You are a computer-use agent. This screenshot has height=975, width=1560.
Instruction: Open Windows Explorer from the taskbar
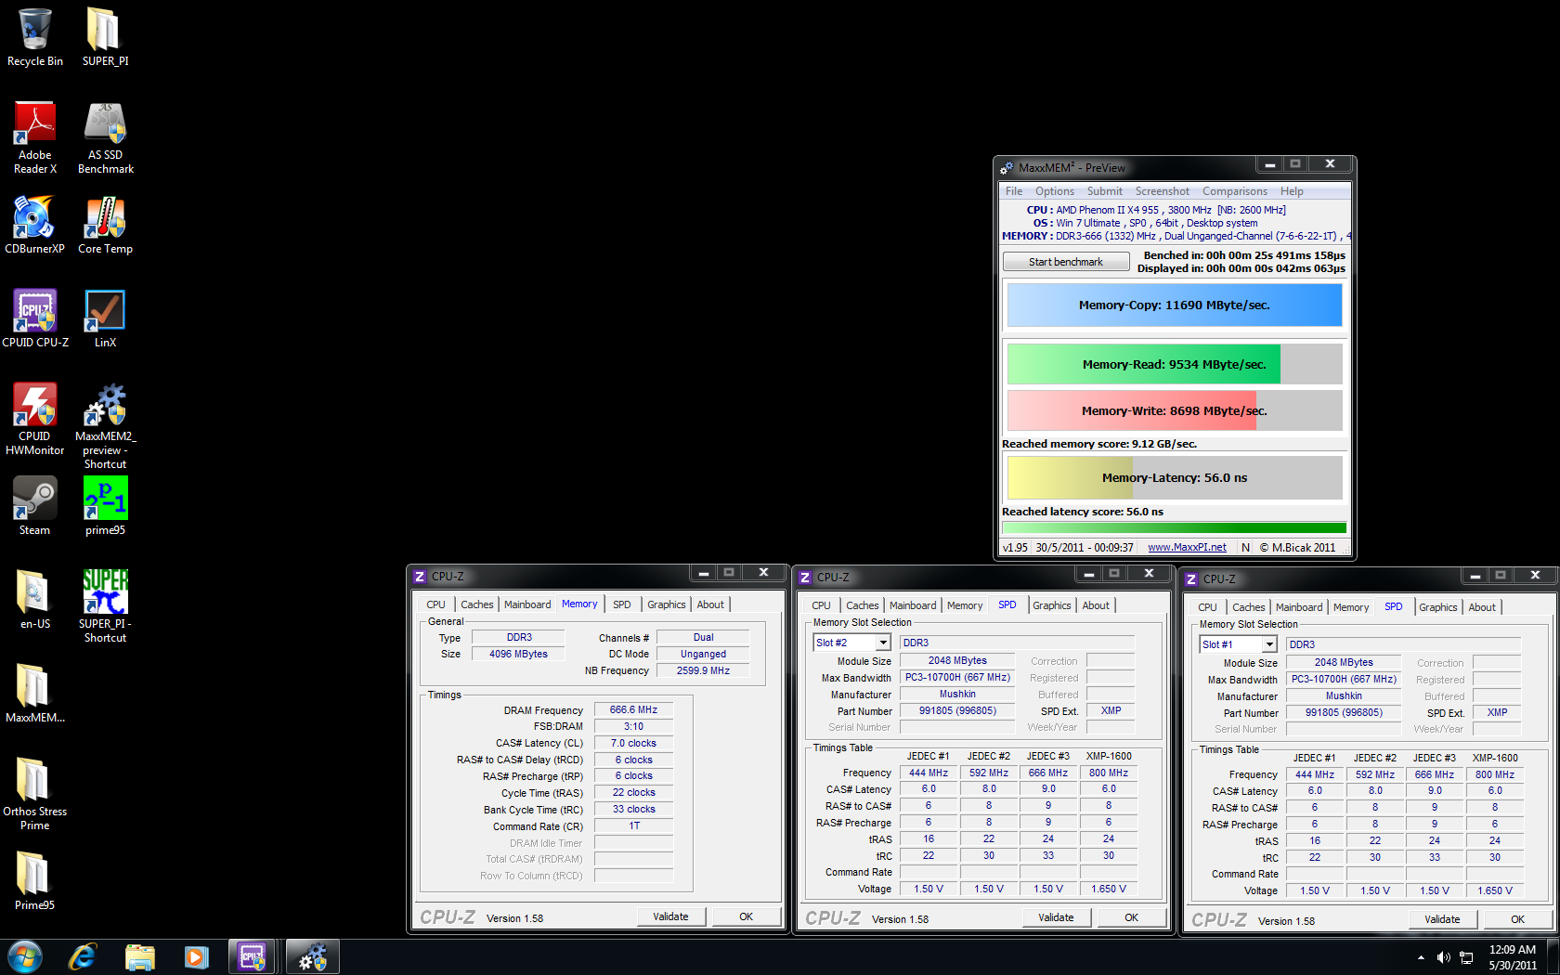pos(139,956)
